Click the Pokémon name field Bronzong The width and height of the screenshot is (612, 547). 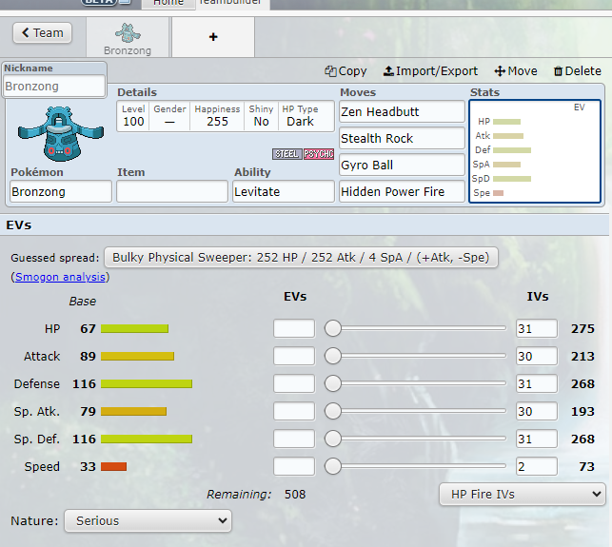click(61, 191)
